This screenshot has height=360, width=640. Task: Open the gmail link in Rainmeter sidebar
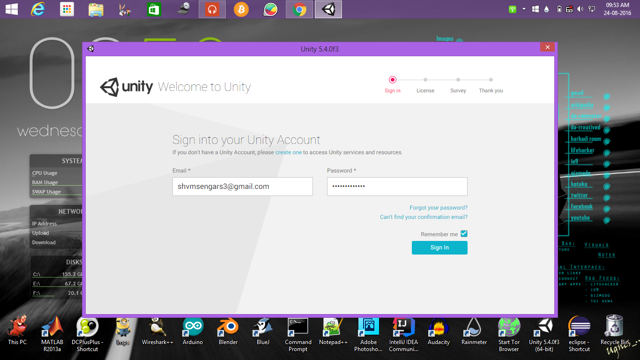tap(577, 93)
